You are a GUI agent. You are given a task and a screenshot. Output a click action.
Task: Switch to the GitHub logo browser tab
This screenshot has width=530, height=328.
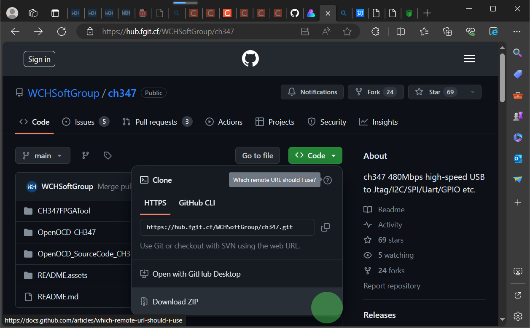tap(295, 13)
